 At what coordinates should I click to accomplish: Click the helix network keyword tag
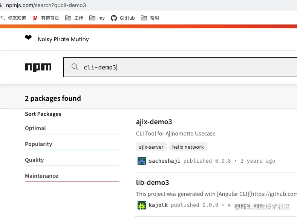click(x=188, y=147)
